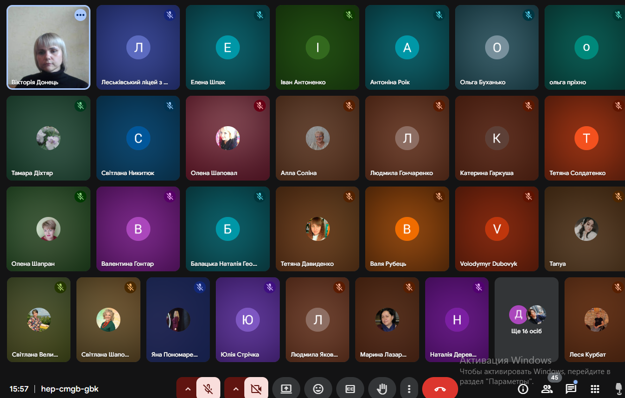The height and width of the screenshot is (398, 625).
Task: Unmute the microphone in the call toolbar
Action: point(208,389)
